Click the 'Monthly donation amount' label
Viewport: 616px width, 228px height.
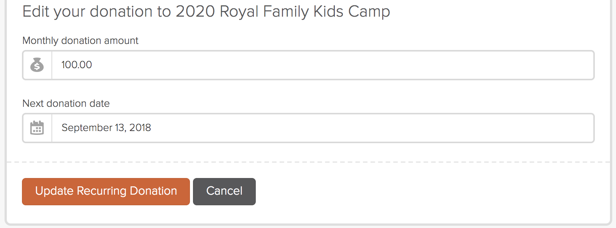(80, 41)
